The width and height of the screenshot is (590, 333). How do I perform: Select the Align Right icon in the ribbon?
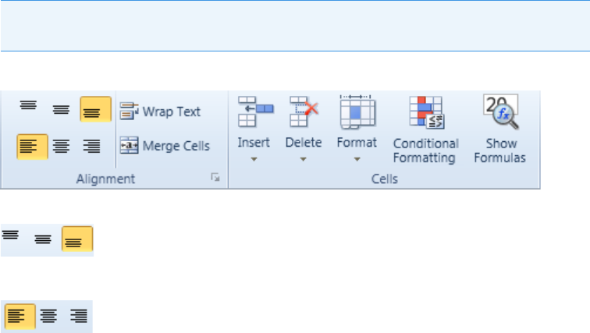click(92, 146)
